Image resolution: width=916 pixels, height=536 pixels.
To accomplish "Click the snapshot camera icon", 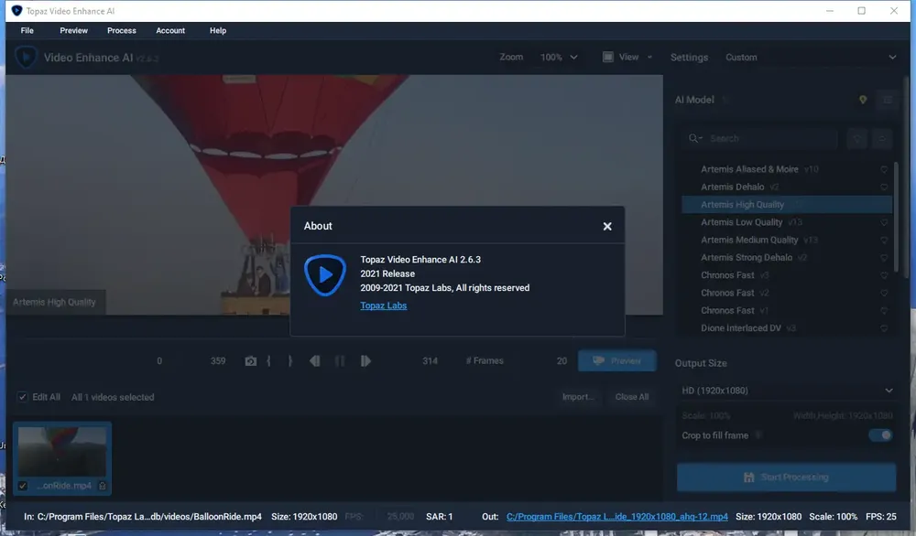I will (251, 361).
